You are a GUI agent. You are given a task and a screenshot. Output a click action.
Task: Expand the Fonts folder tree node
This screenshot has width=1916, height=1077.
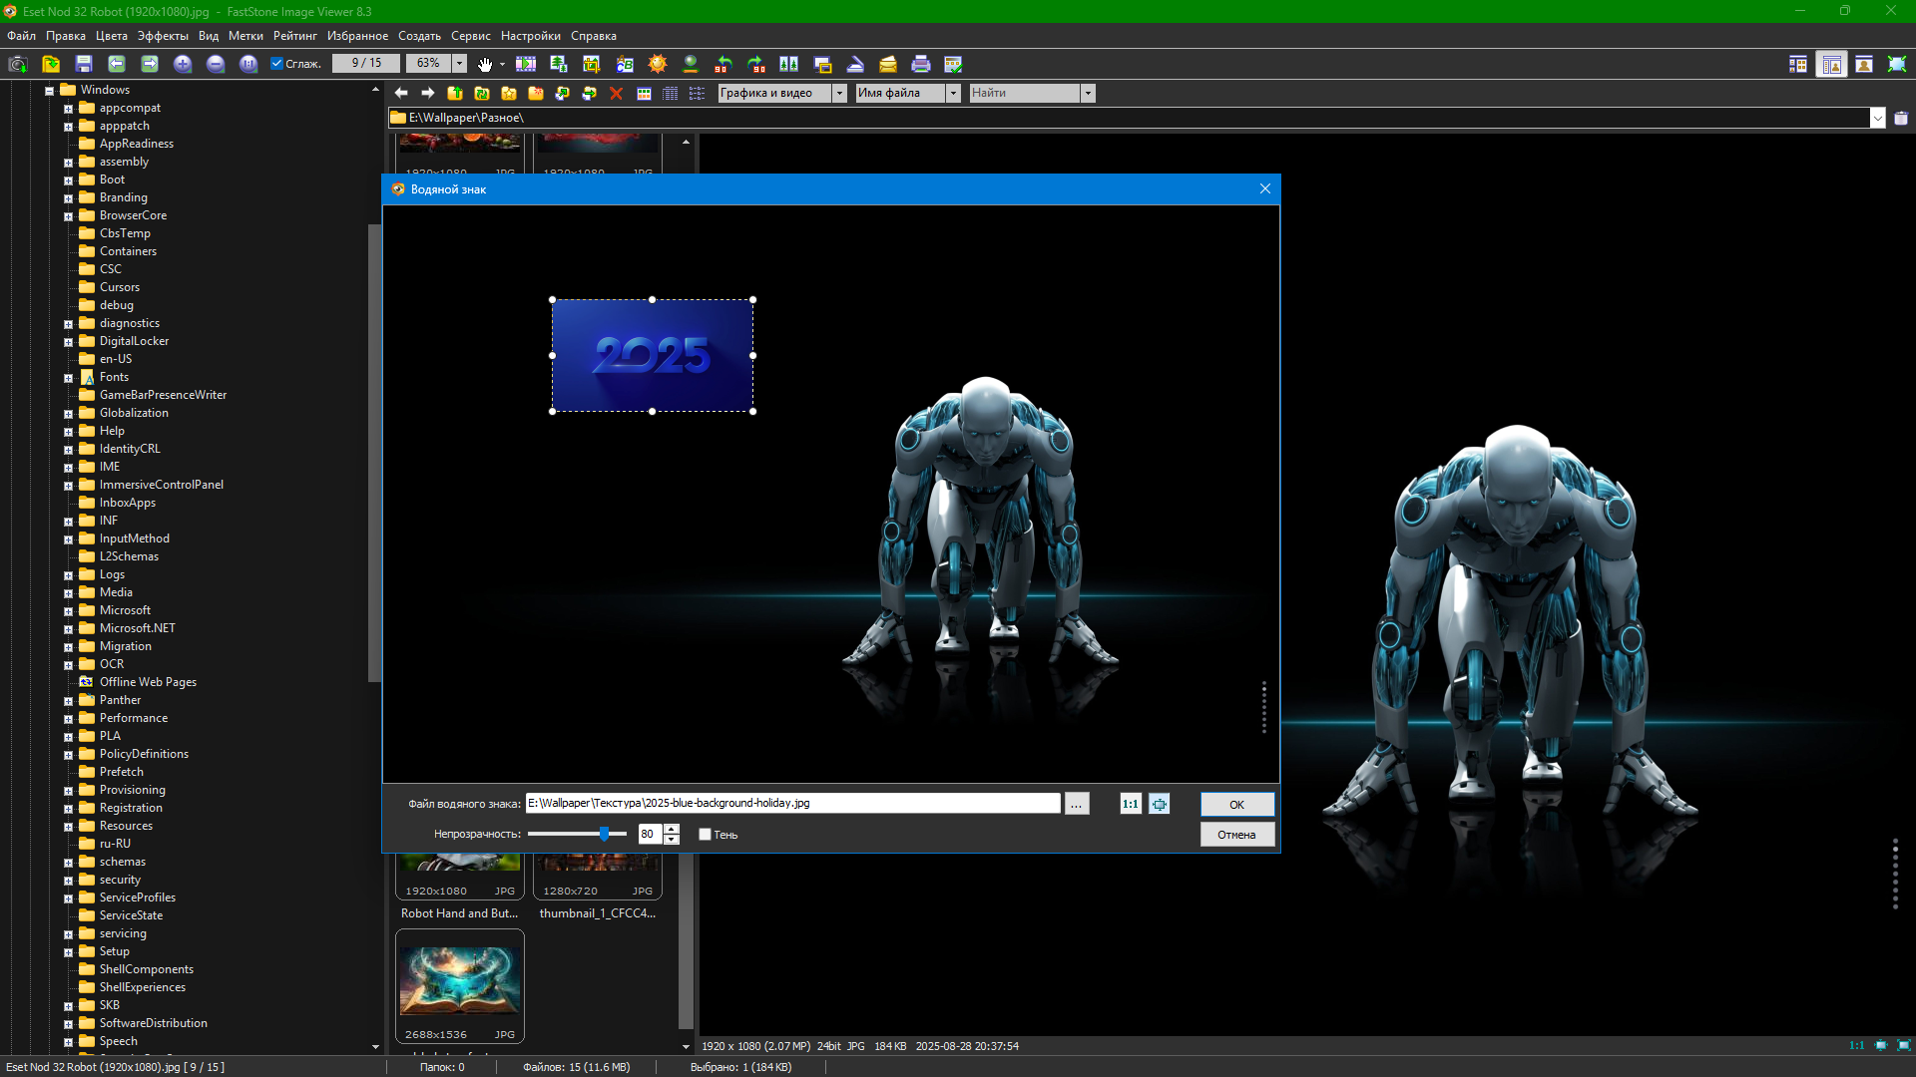(68, 378)
